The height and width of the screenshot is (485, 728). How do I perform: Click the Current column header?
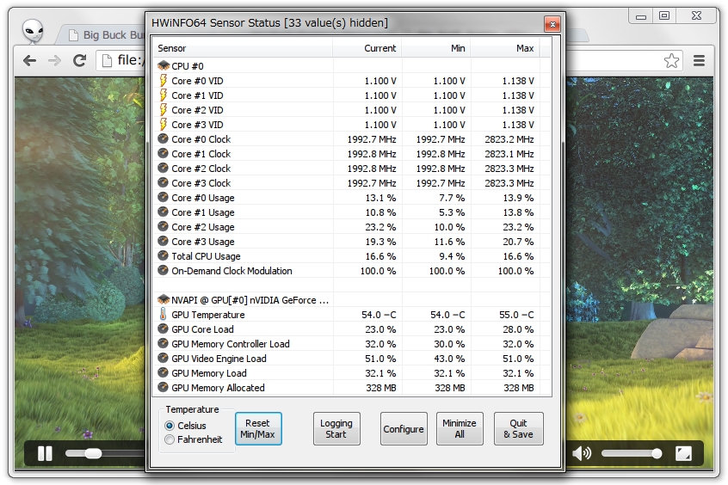click(367, 48)
